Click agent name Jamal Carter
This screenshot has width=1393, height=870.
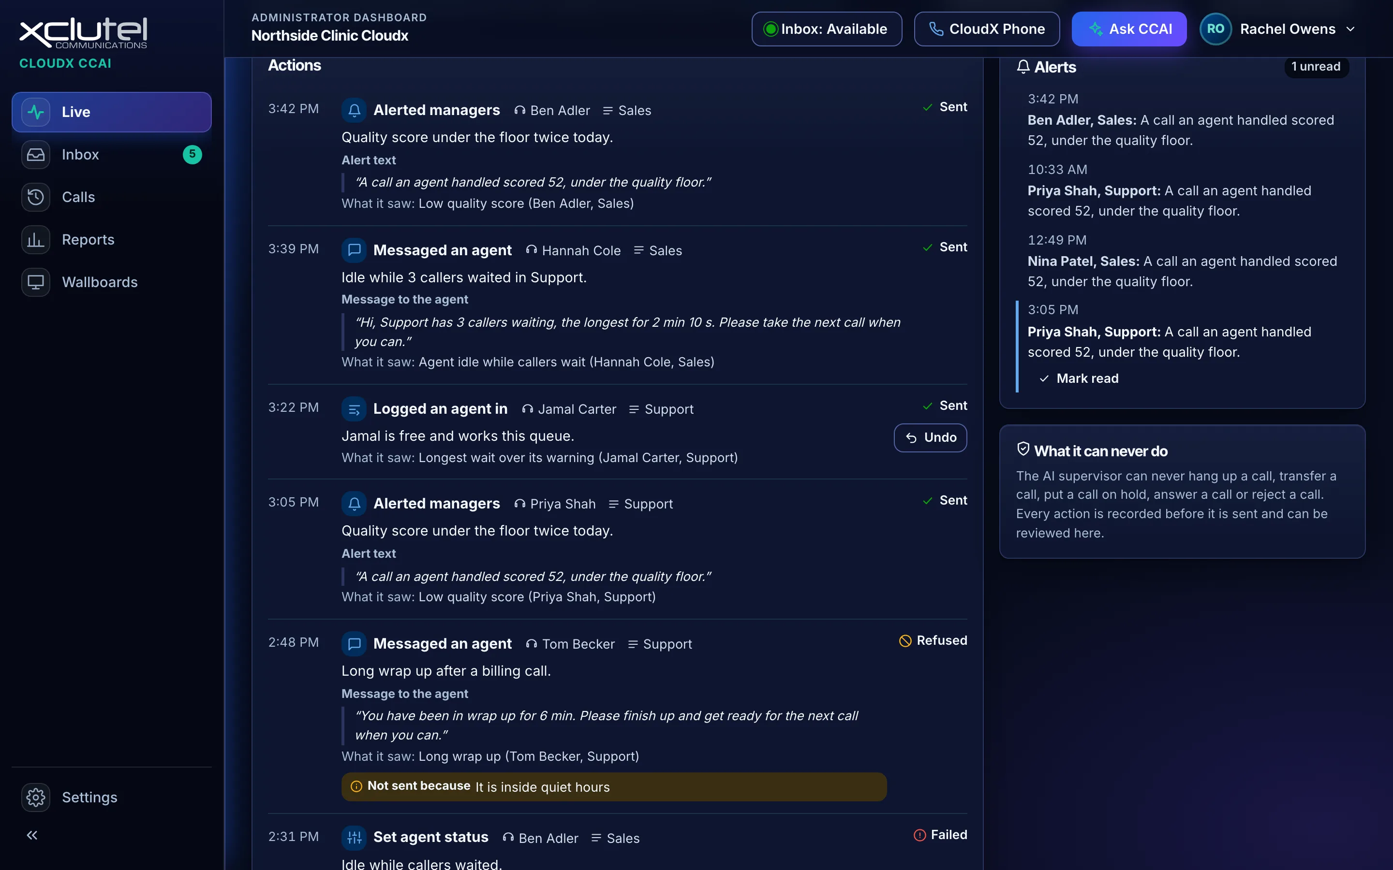(x=577, y=409)
